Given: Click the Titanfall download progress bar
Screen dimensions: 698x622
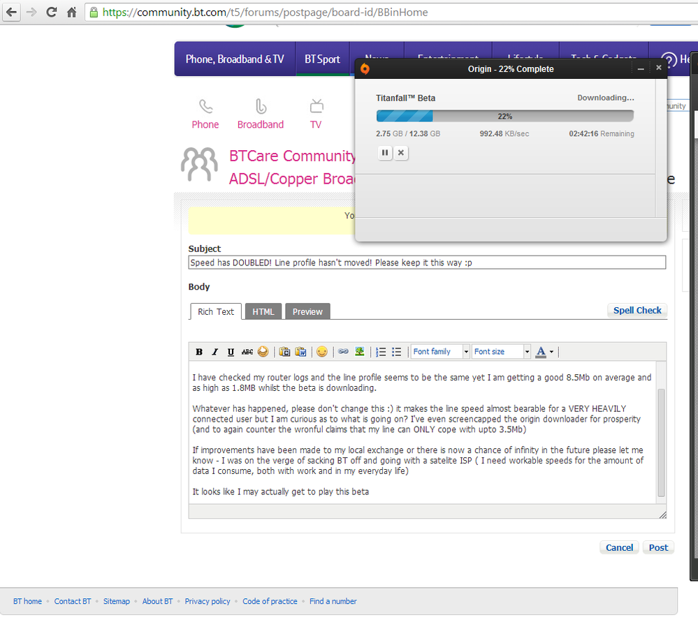Looking at the screenshot, I should [x=504, y=116].
